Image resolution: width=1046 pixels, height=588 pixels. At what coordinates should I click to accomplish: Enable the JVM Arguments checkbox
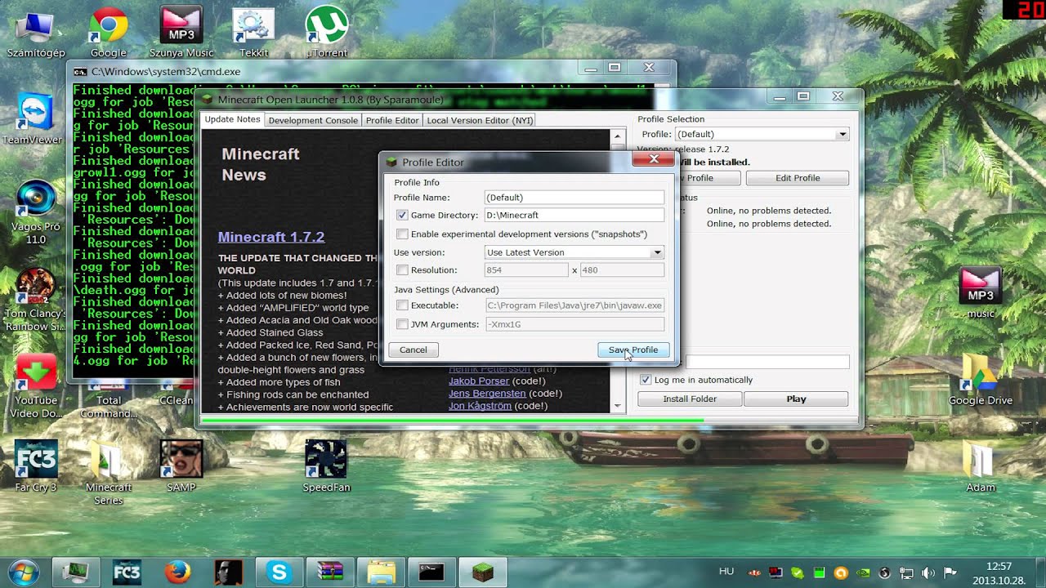point(402,324)
